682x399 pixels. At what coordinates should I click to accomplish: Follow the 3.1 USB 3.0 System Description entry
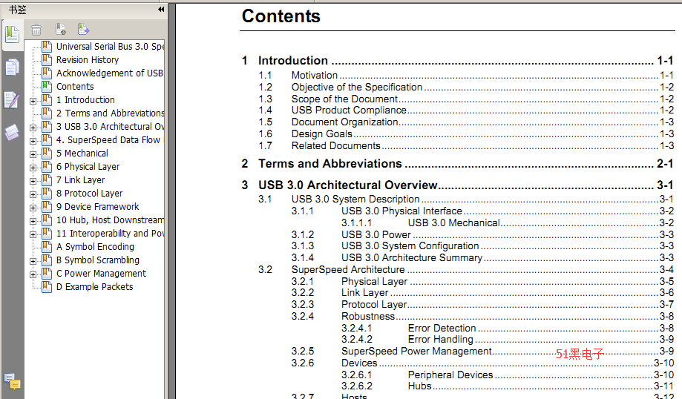point(466,199)
